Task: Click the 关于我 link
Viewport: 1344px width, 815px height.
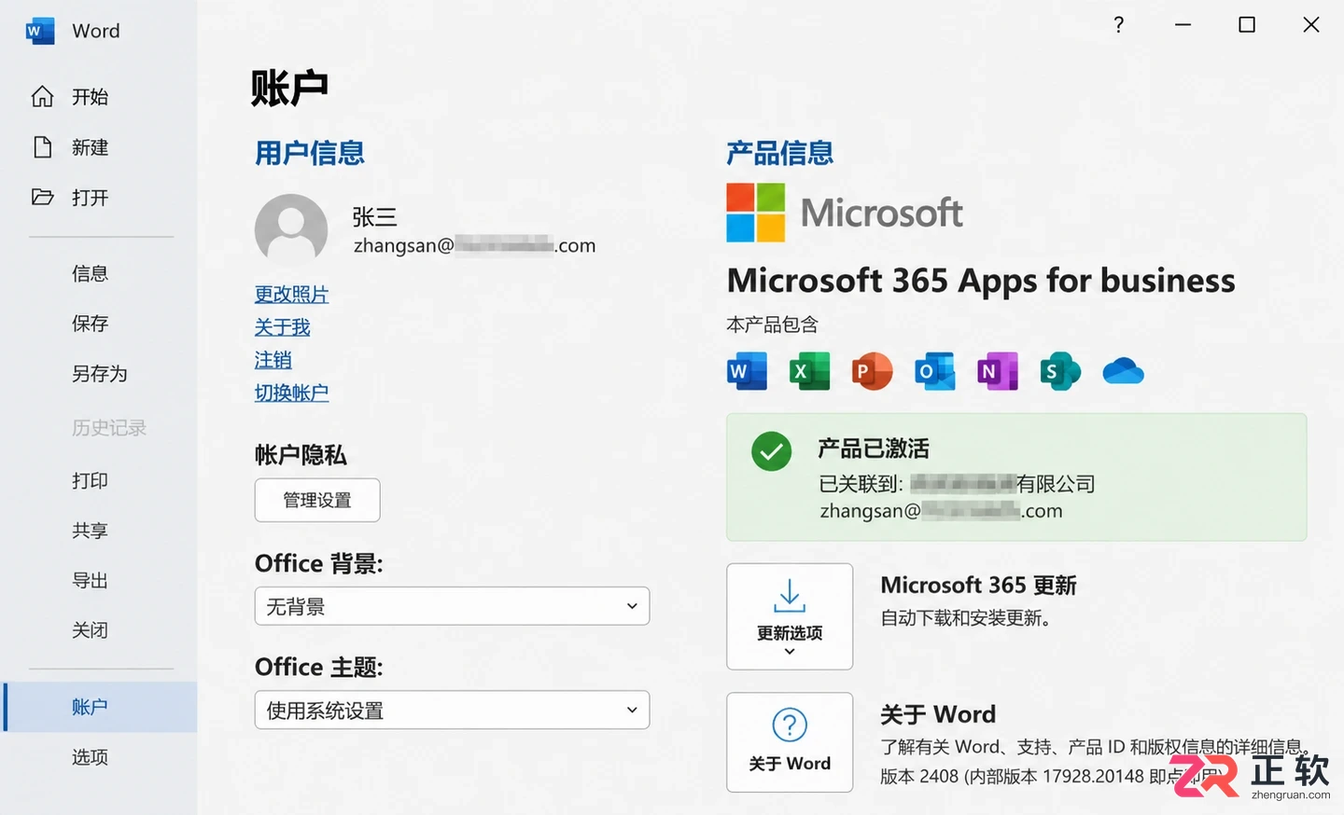Action: [282, 327]
